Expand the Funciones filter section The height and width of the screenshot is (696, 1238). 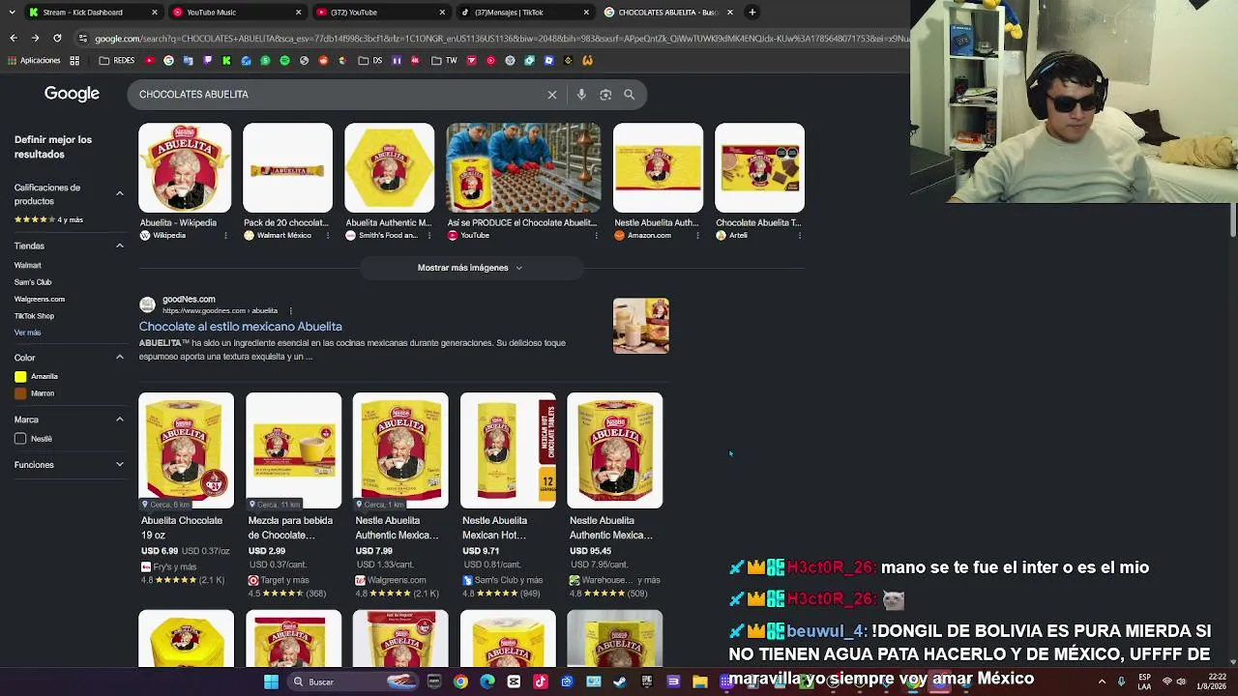[x=120, y=465]
